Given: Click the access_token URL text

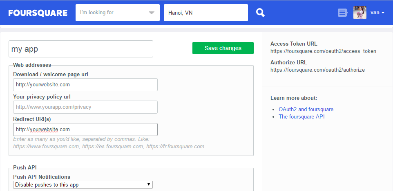Looking at the screenshot, I should [323, 51].
